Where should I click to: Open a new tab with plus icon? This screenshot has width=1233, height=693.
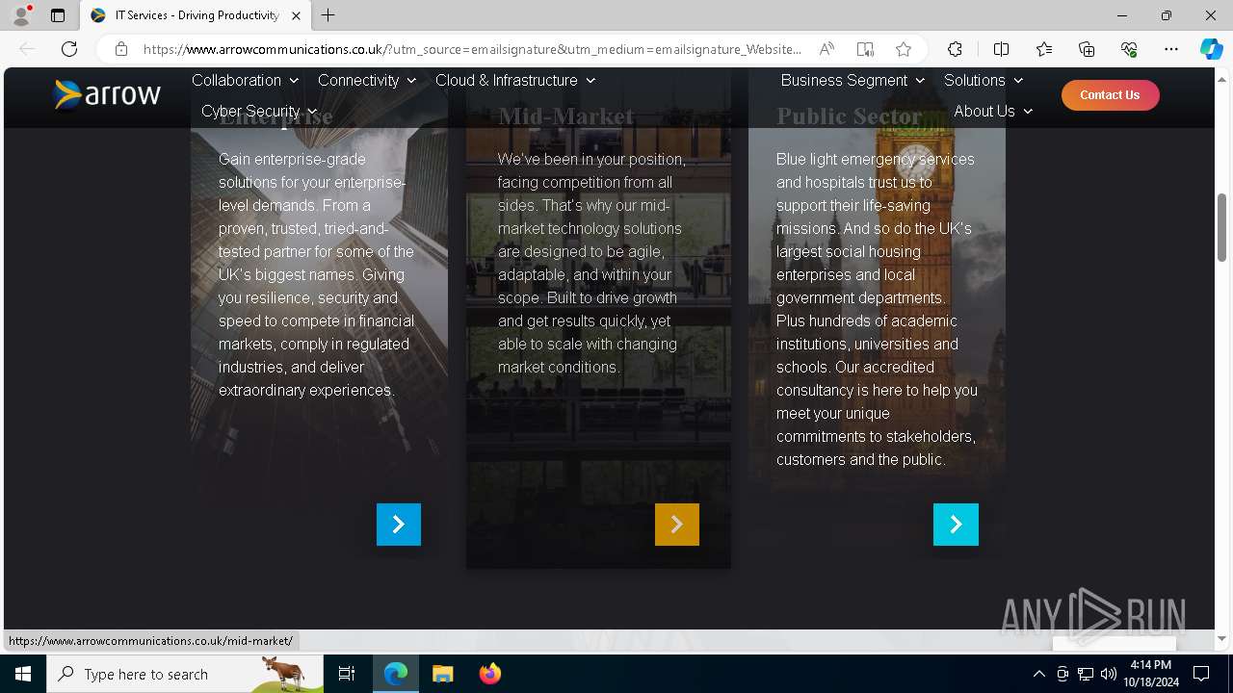pos(328,15)
